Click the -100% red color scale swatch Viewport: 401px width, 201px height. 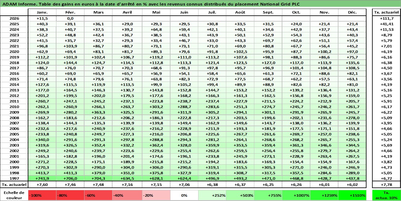click(42, 195)
